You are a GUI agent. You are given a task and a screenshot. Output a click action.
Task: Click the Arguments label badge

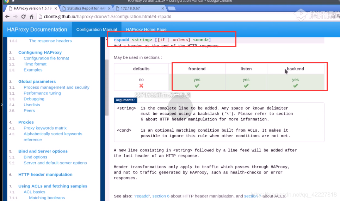pos(125,100)
